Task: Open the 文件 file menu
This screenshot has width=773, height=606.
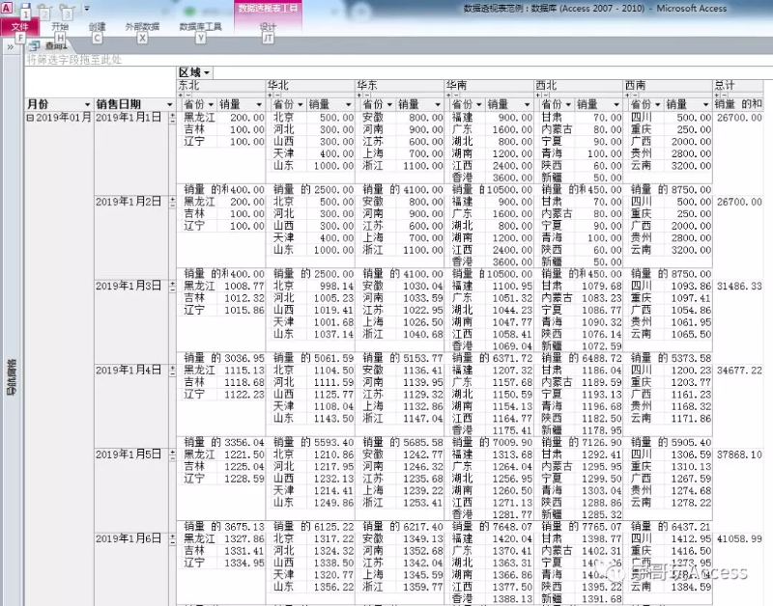Action: [19, 27]
